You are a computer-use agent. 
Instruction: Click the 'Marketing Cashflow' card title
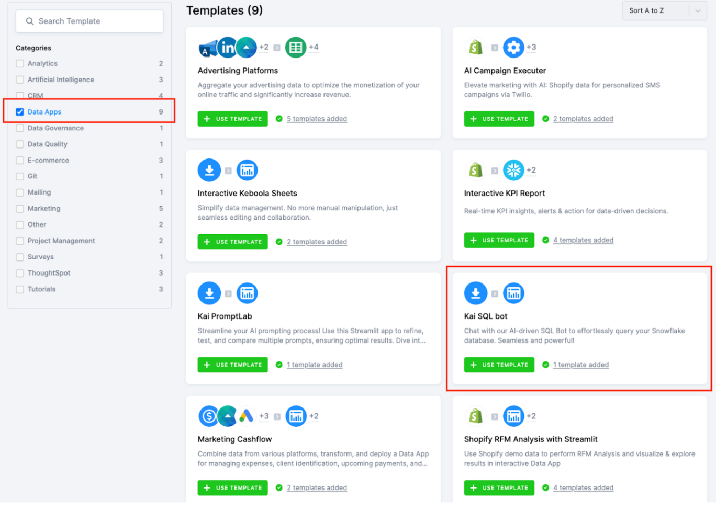(234, 439)
